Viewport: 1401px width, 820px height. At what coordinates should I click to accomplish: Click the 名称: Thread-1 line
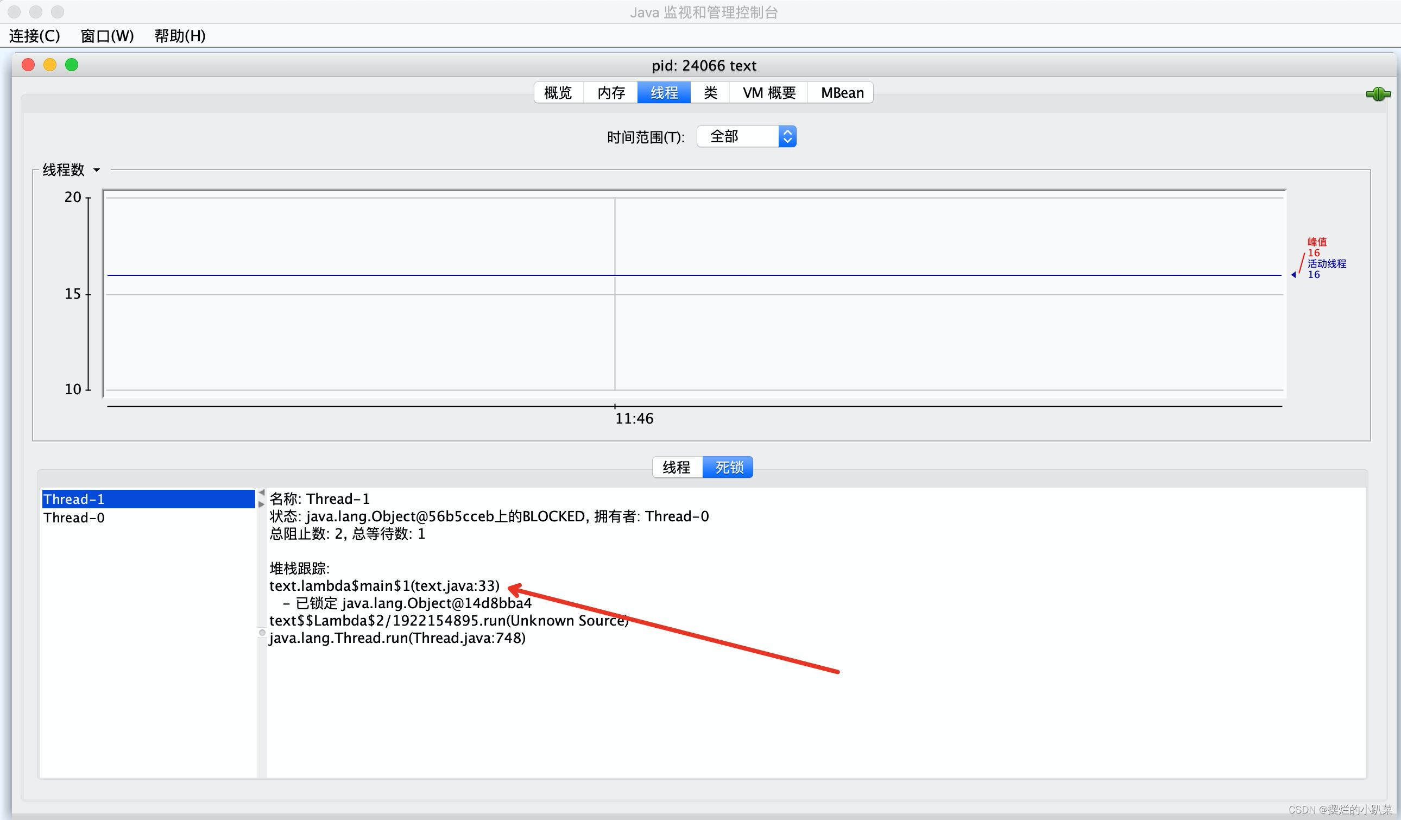pyautogui.click(x=320, y=499)
